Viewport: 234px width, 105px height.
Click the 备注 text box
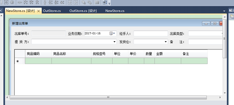click(205, 42)
